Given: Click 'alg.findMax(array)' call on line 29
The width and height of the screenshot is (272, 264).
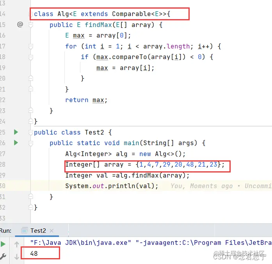Looking at the screenshot, I should (151, 175).
